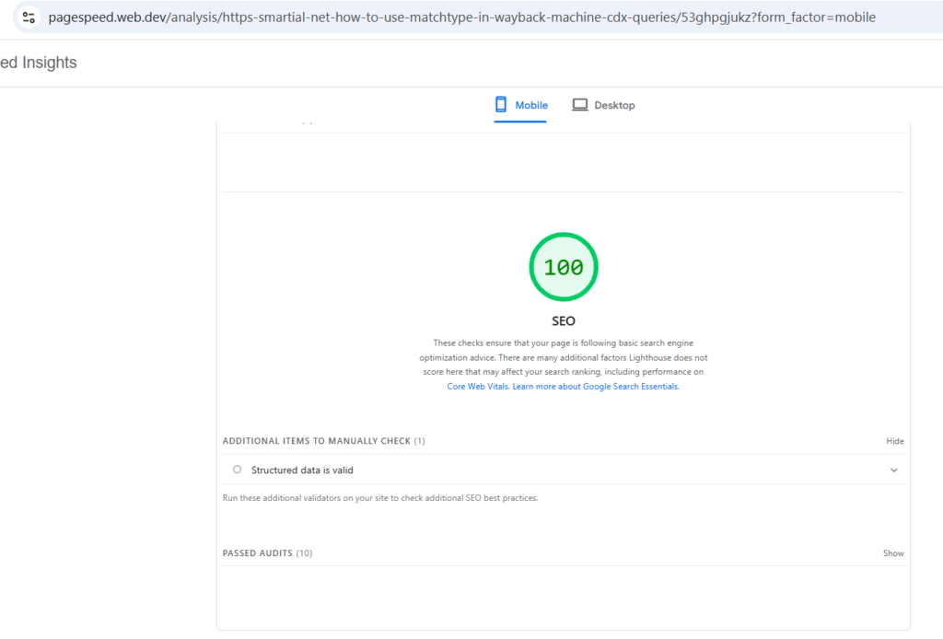Open Learn more about Google Search Essentials
Screen dimensions: 943x639
[596, 387]
